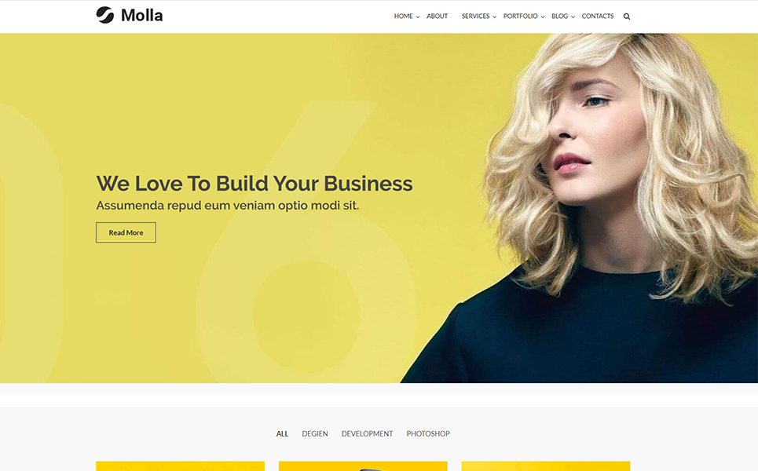The width and height of the screenshot is (758, 471).
Task: Open the Home menu item
Action: pyautogui.click(x=403, y=16)
